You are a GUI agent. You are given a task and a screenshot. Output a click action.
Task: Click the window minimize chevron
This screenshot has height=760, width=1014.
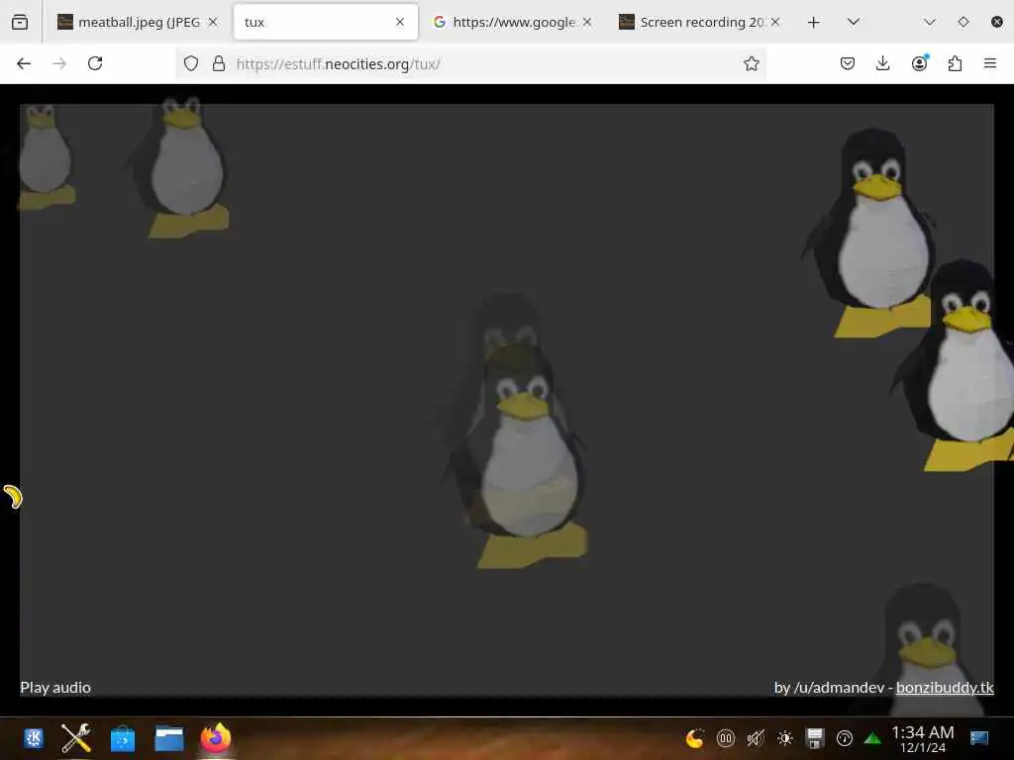[x=929, y=22]
